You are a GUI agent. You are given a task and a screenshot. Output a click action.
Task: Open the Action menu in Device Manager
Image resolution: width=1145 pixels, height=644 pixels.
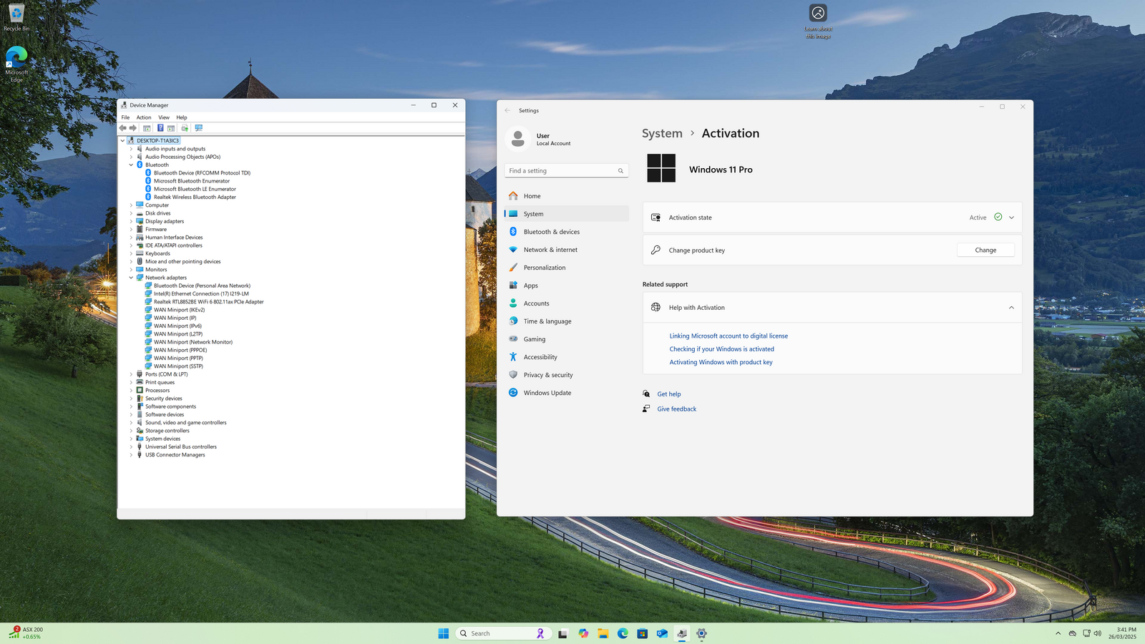(144, 117)
